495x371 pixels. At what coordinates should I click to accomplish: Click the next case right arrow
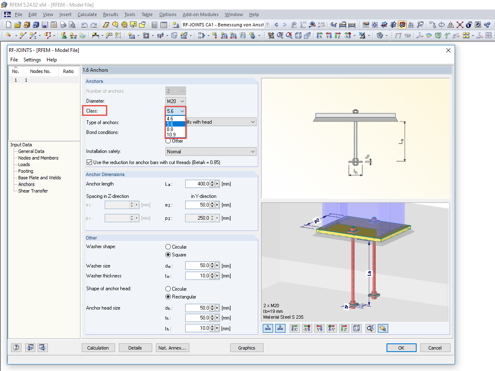(285, 25)
